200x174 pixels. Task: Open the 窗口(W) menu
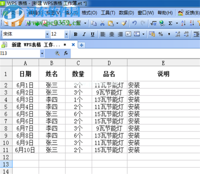pos(146,13)
